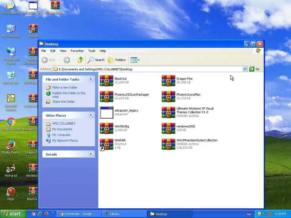This screenshot has height=218, width=291.
Task: Click the security shield tray icon
Action: pos(259,214)
